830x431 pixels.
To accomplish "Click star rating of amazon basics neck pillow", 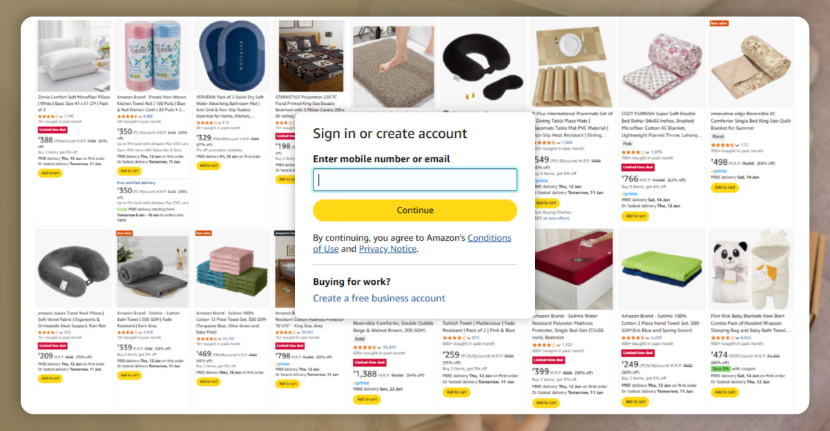I will [49, 332].
